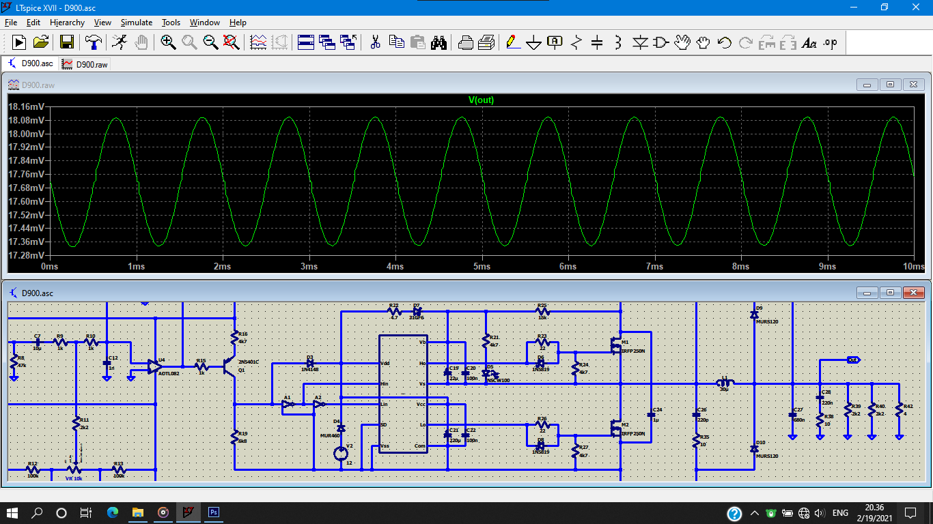Image resolution: width=933 pixels, height=524 pixels.
Task: Place a ground symbol from the toolbar
Action: [534, 42]
